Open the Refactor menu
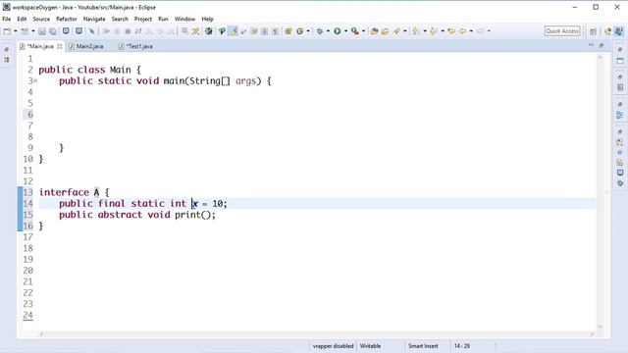The width and height of the screenshot is (628, 353). 67,19
